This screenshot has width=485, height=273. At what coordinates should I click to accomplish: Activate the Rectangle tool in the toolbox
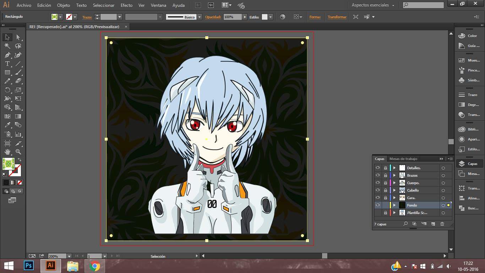[x=7, y=72]
